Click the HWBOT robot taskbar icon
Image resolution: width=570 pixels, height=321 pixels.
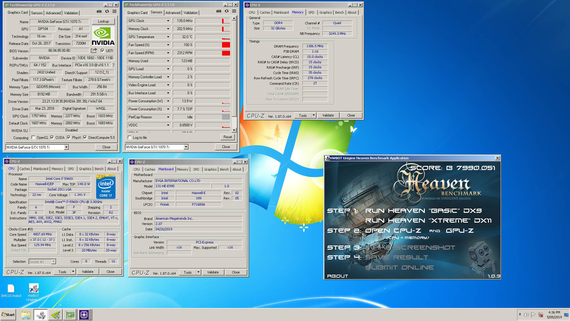(41, 315)
